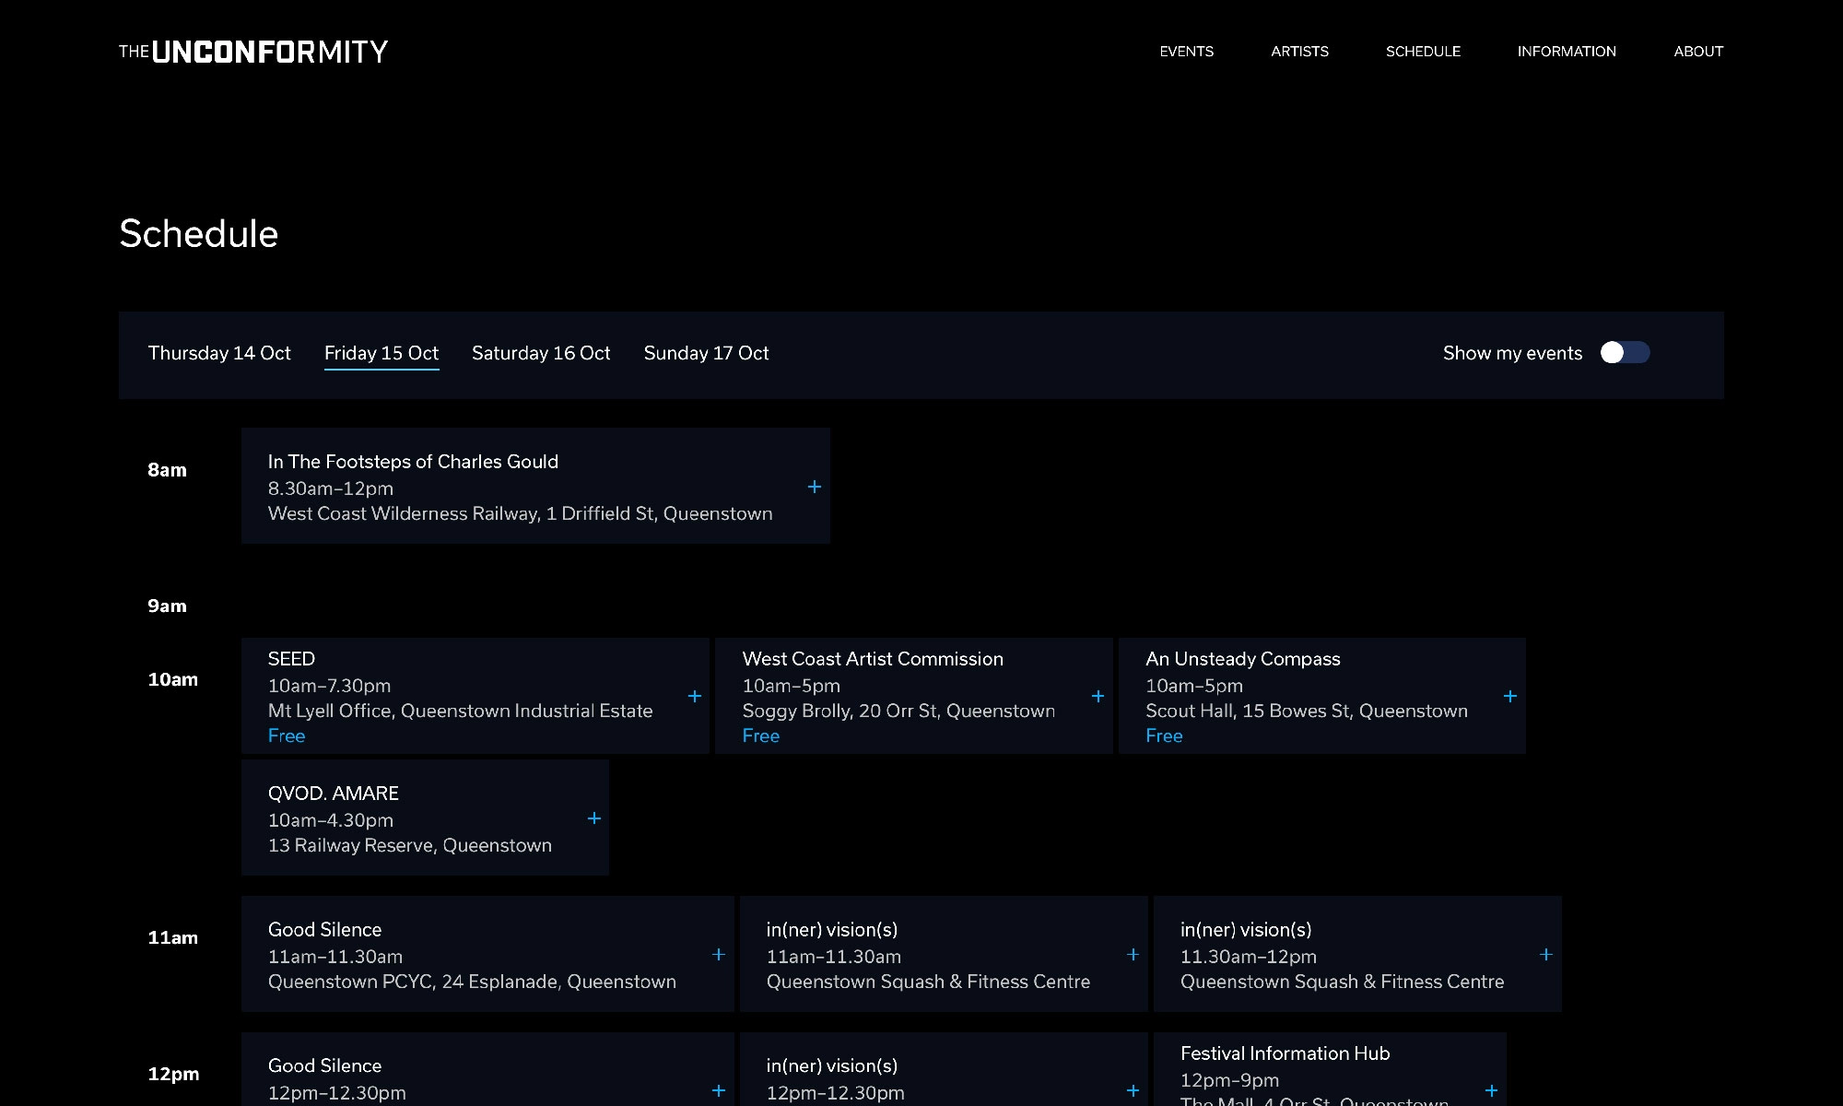Open the Events menu item
This screenshot has width=1843, height=1106.
[1186, 52]
